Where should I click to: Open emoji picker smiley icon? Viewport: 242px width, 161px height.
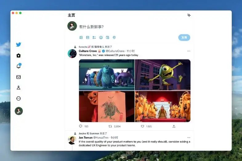coord(101,37)
